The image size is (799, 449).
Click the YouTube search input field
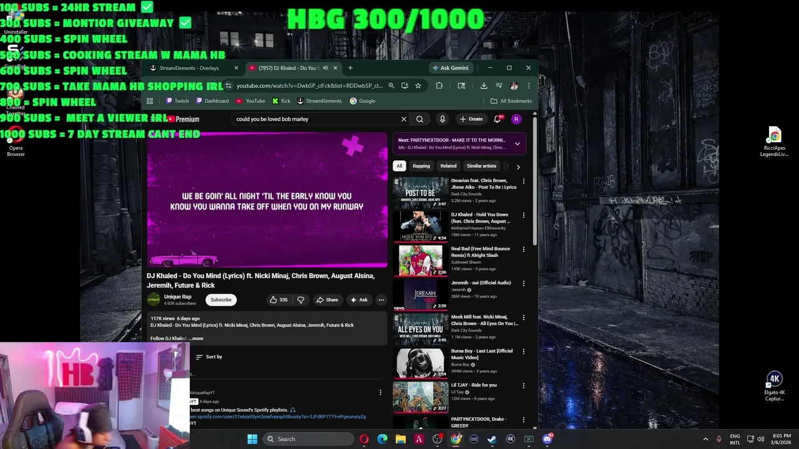[x=315, y=119]
